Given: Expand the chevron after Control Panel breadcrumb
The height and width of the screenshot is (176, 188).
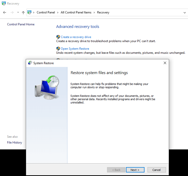Looking at the screenshot, I should [x=58, y=12].
